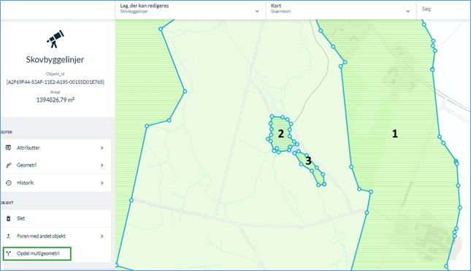
Task: Click the merge icon beside Foren med andet objekt
Action: pos(9,236)
